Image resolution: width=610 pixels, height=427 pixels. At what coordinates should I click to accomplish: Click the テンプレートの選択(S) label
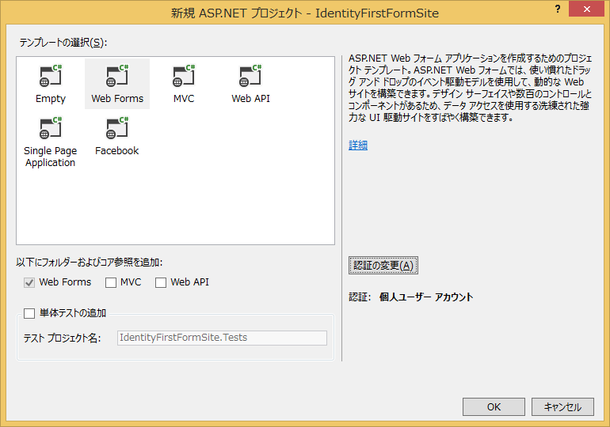[x=63, y=43]
